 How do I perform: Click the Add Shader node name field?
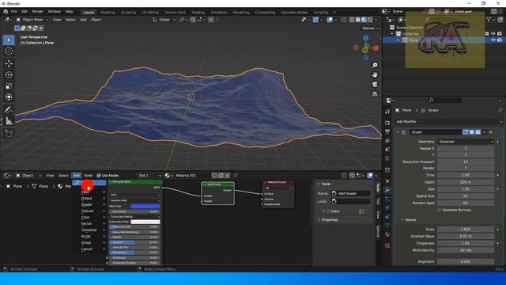pyautogui.click(x=350, y=193)
